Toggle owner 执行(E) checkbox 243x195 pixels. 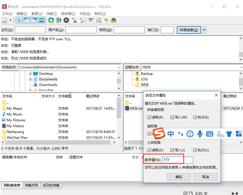pyautogui.click(x=195, y=117)
